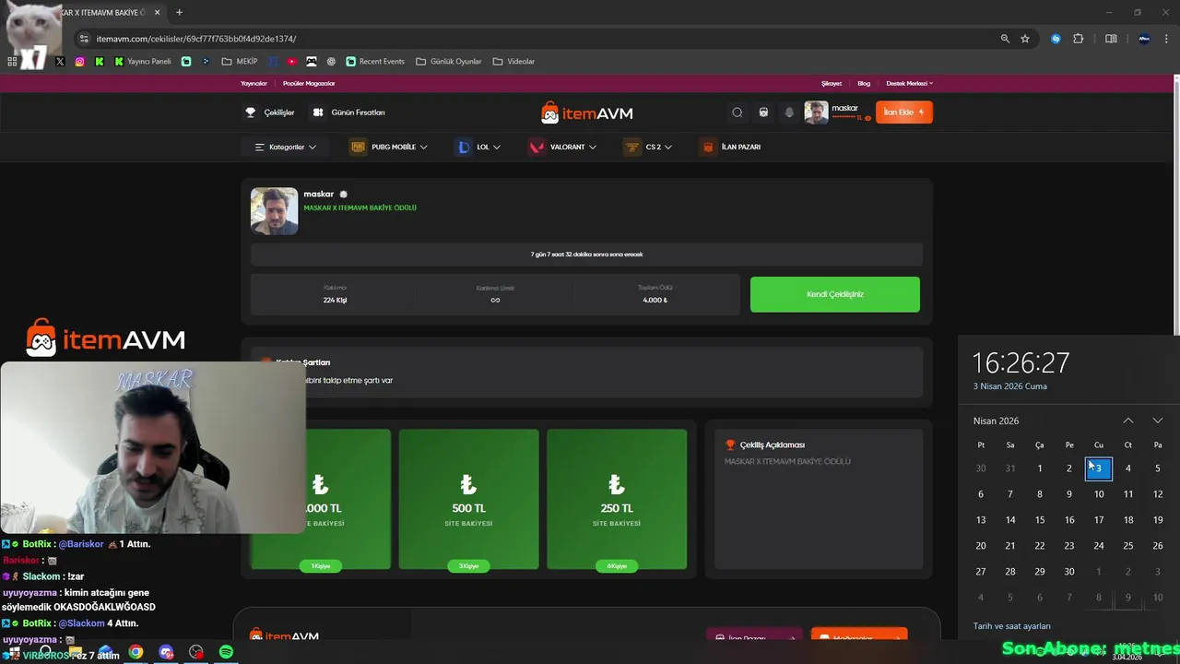Open the notifications bell in itemAVM header
The image size is (1180, 664).
(x=789, y=113)
